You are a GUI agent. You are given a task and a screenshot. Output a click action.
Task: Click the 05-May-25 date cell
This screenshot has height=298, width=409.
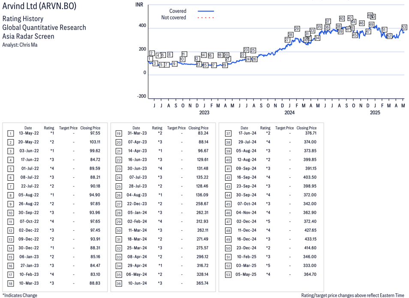pos(246,274)
